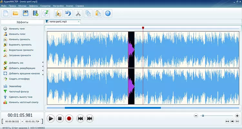Zoom out with the minus button
This screenshot has width=242, height=129.
pos(196,115)
